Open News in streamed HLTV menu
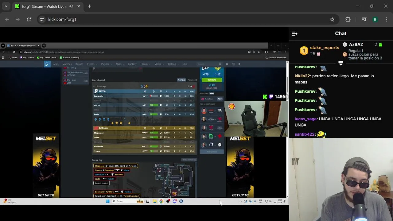 [55, 64]
